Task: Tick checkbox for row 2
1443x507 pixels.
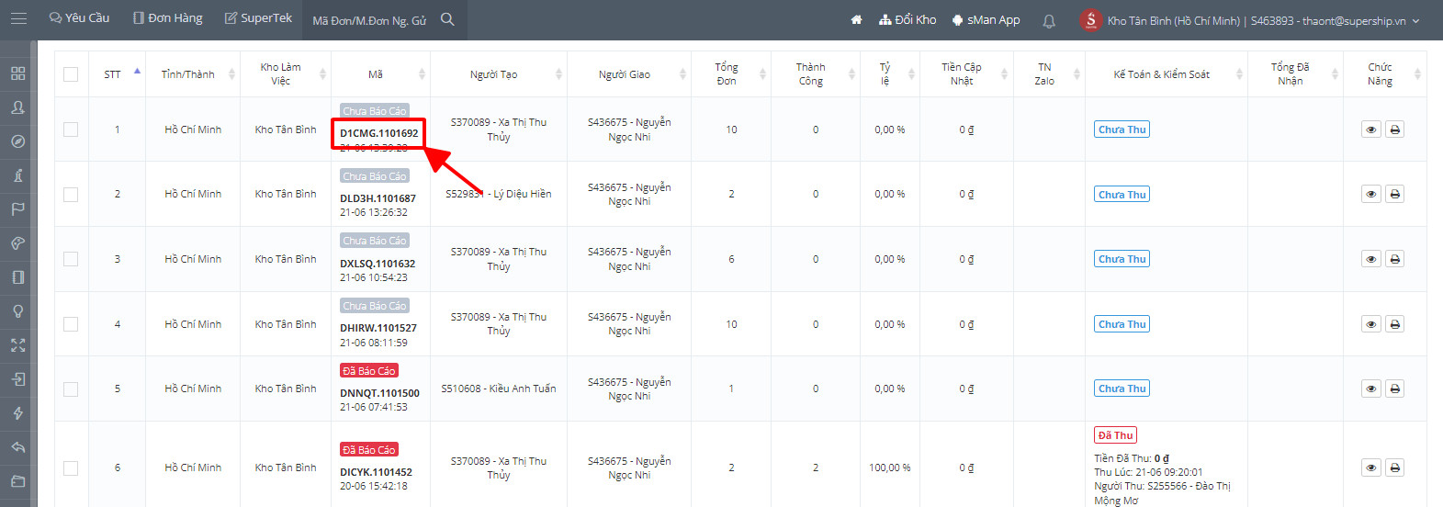Action: click(x=71, y=195)
